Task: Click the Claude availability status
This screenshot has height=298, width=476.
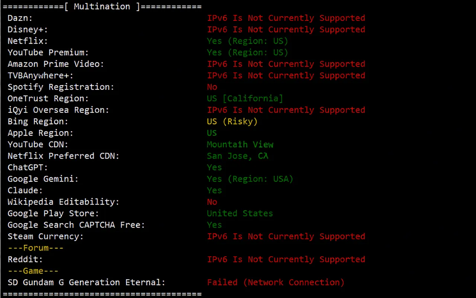Action: pyautogui.click(x=214, y=190)
